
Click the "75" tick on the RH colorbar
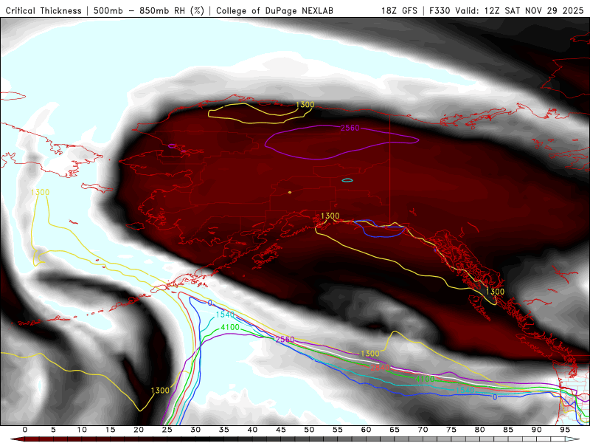tap(451, 430)
